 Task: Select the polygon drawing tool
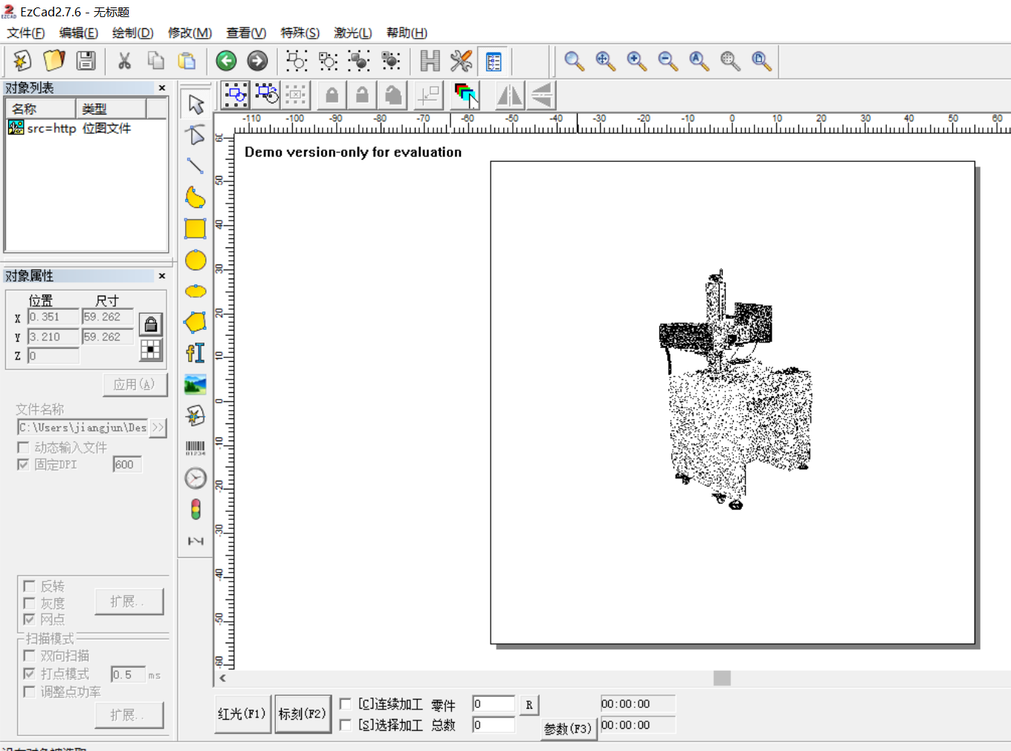[196, 322]
